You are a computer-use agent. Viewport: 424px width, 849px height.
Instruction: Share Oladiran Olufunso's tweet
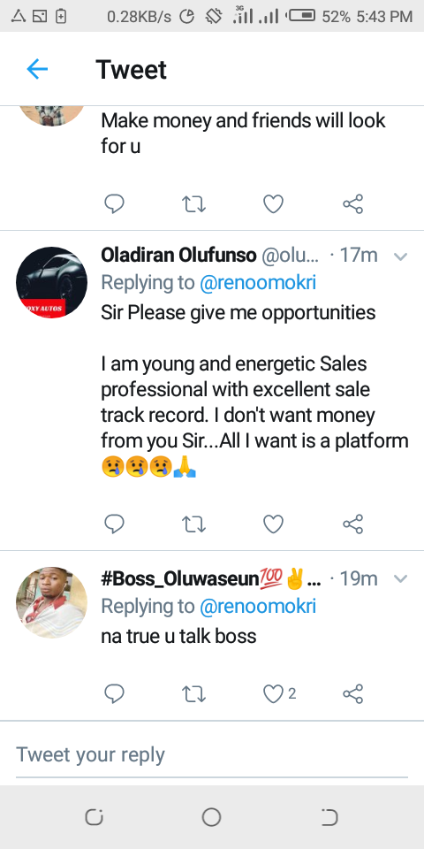click(x=352, y=524)
